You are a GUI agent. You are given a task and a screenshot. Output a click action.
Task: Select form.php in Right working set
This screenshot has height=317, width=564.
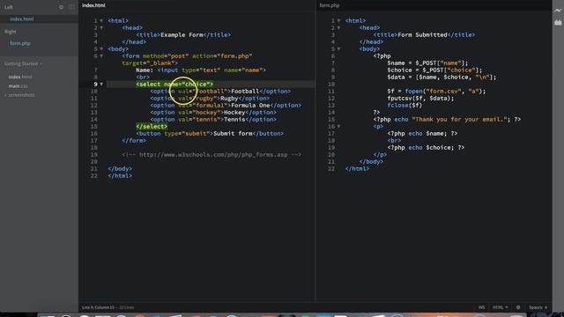click(20, 43)
